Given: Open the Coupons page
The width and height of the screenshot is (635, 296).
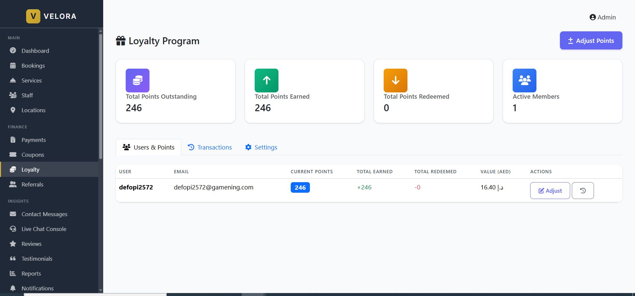Looking at the screenshot, I should pyautogui.click(x=33, y=155).
